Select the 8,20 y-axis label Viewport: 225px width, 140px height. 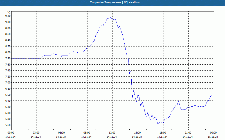pos(8,46)
